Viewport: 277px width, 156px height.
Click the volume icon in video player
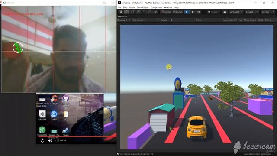coord(50,140)
